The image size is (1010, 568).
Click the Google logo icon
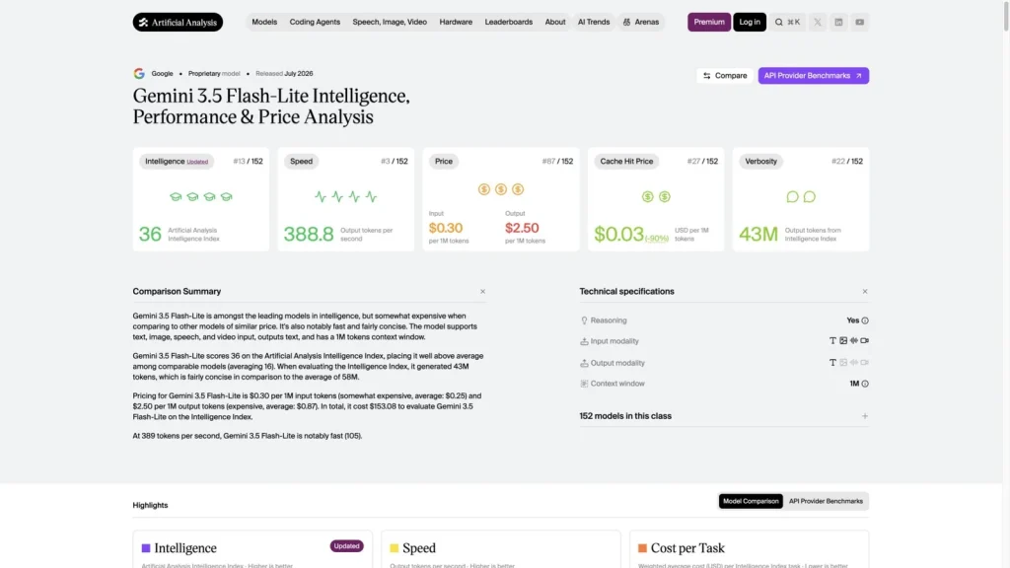coord(139,73)
